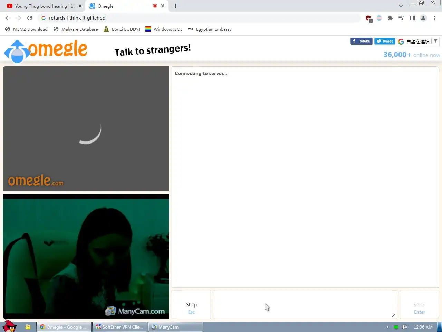Open MEMZ Download bookmark
The image size is (442, 332).
click(x=26, y=29)
